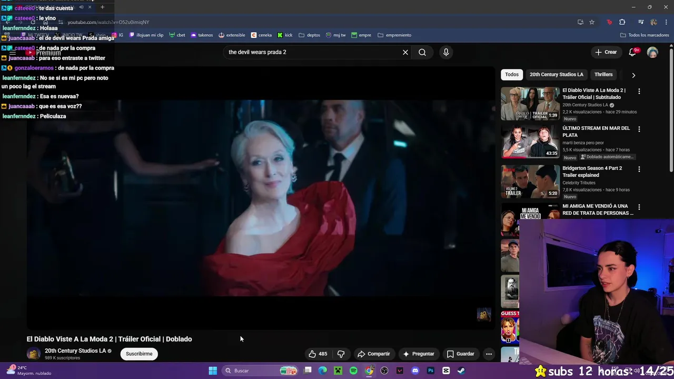The height and width of the screenshot is (379, 674).
Task: Start voice search with the microphone
Action: (446, 52)
